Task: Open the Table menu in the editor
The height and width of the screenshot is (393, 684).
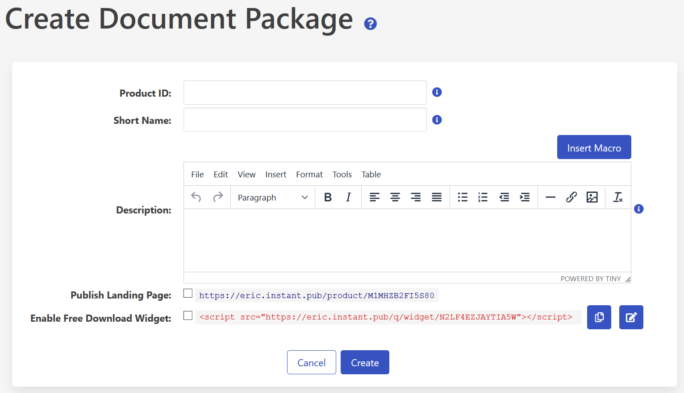Action: click(371, 174)
